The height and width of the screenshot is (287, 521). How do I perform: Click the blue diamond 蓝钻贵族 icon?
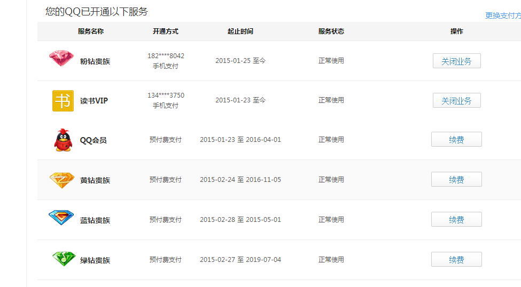tap(61, 218)
